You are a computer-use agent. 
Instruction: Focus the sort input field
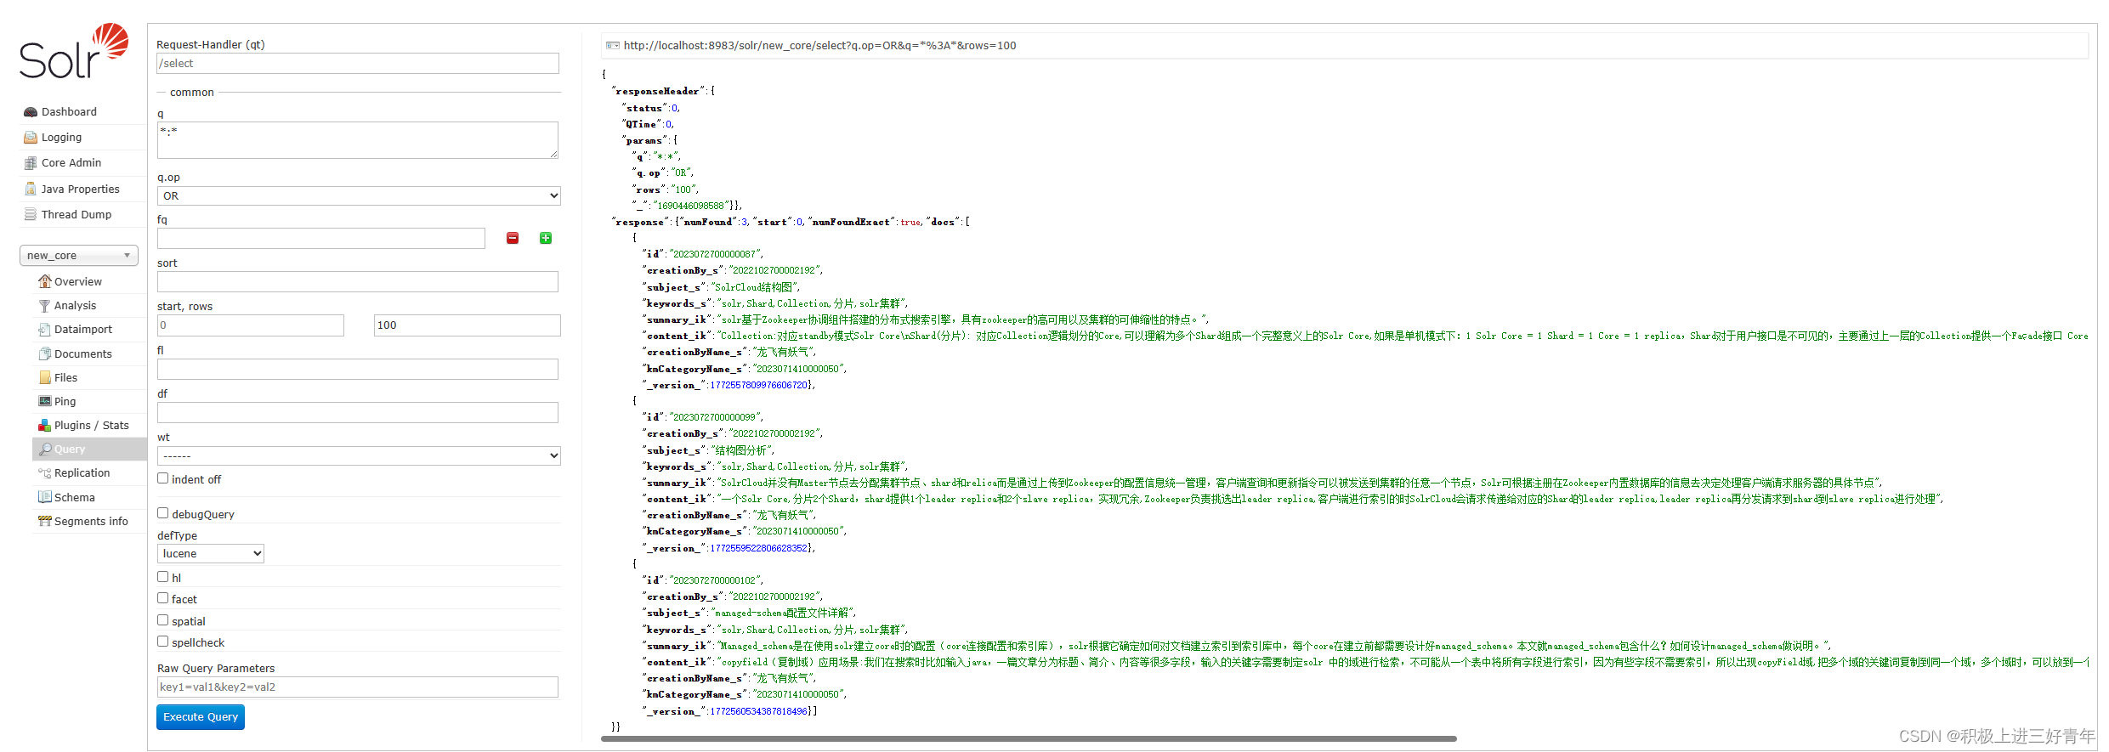coord(358,282)
